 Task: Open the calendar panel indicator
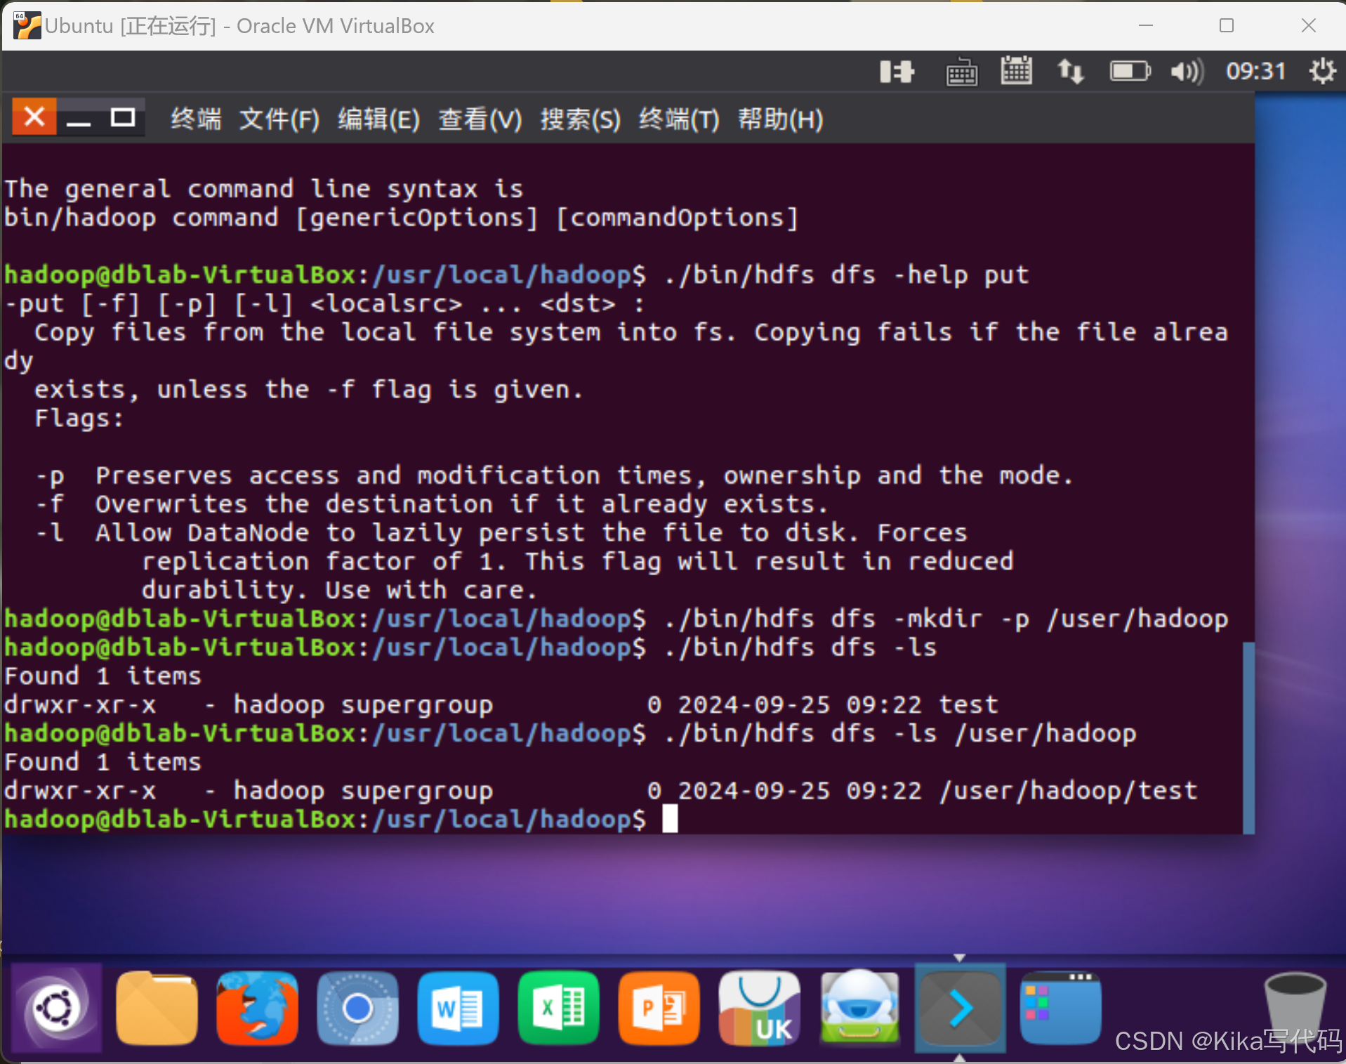tap(1017, 70)
